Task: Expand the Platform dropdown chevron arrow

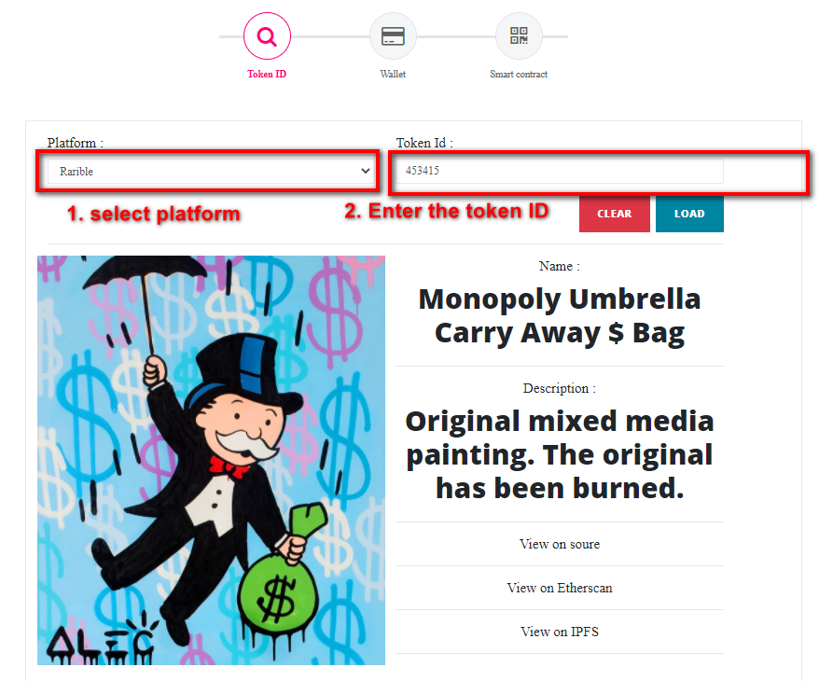Action: (365, 171)
